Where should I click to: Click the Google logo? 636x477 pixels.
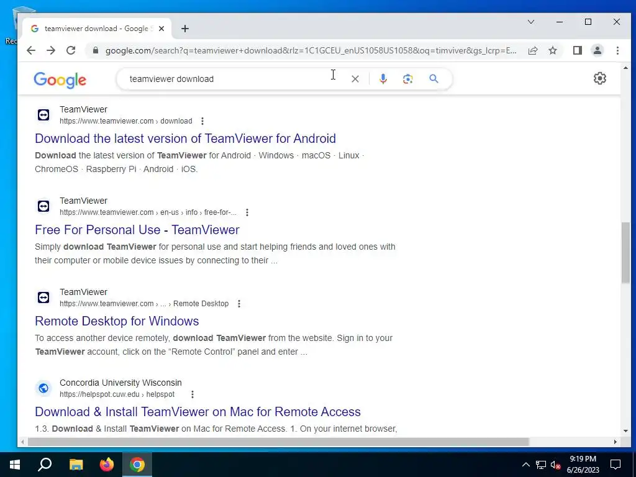[x=60, y=80]
